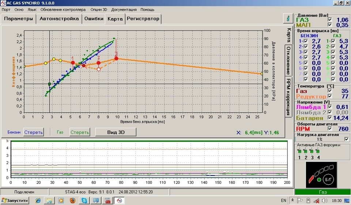
Task: Toggle engine load checkbox
Action: 347,139
